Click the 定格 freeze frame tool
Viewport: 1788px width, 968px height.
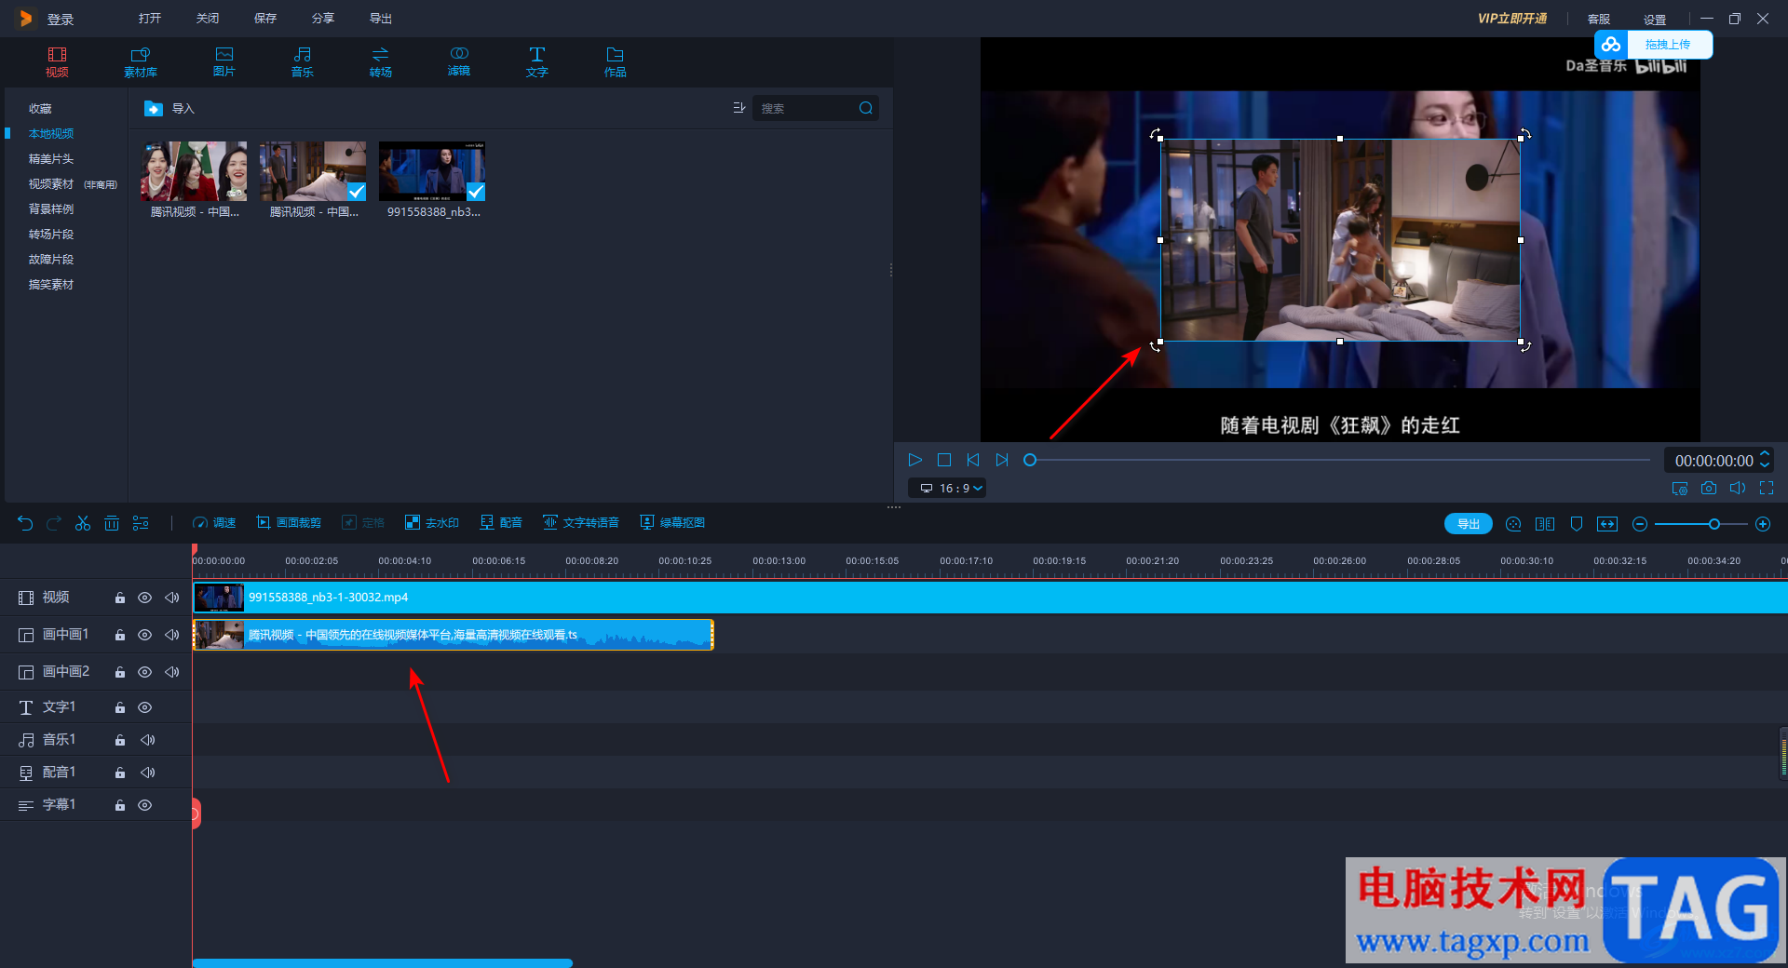[363, 523]
